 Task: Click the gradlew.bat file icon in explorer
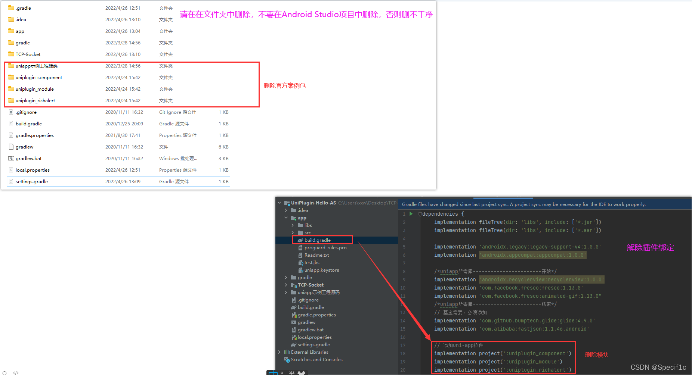click(x=11, y=158)
